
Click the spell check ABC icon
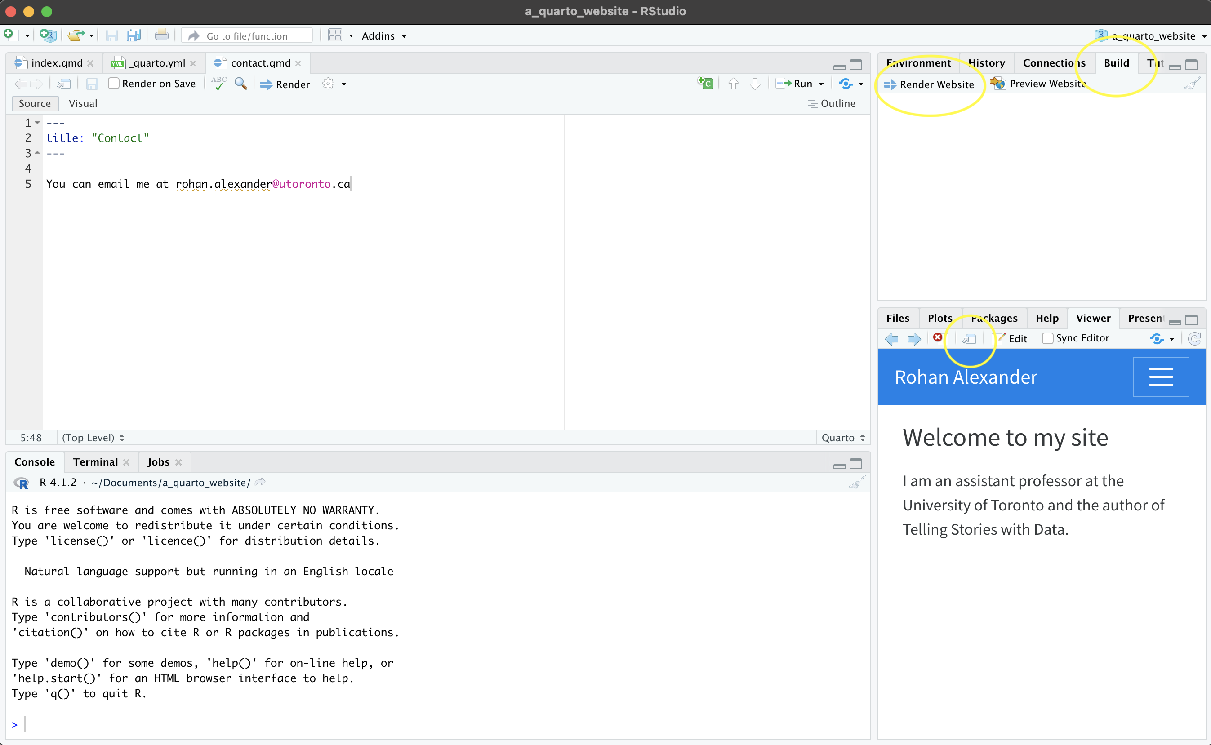point(218,84)
